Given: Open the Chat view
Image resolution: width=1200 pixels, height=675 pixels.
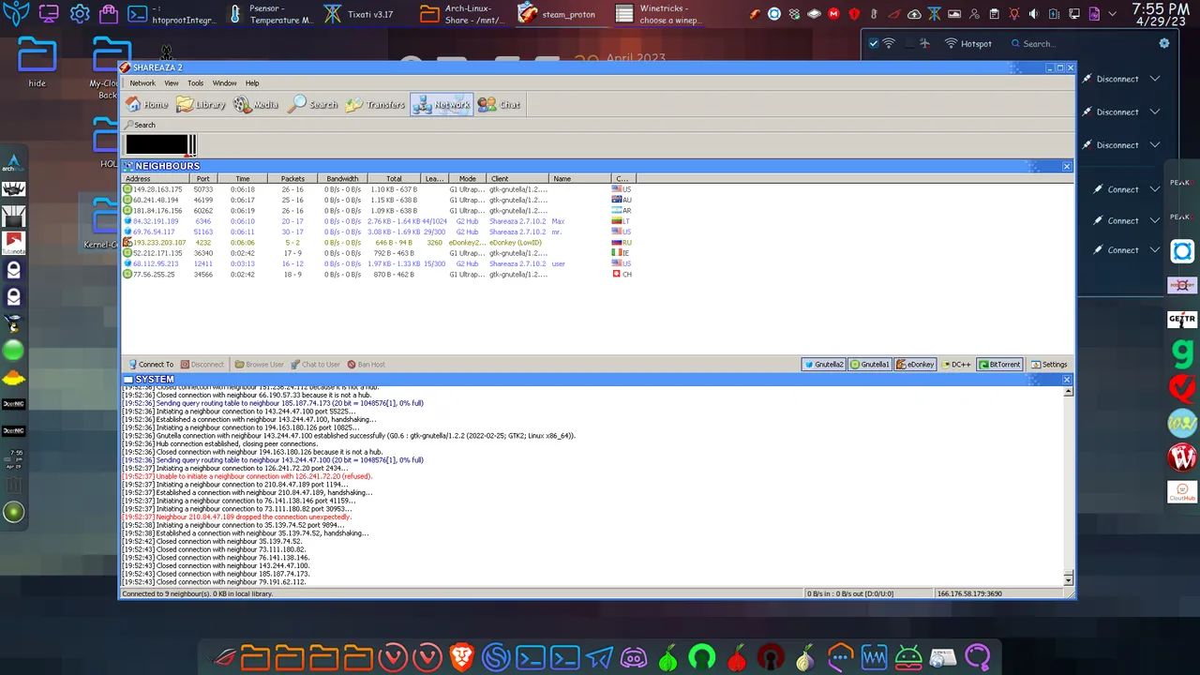Looking at the screenshot, I should click(499, 105).
